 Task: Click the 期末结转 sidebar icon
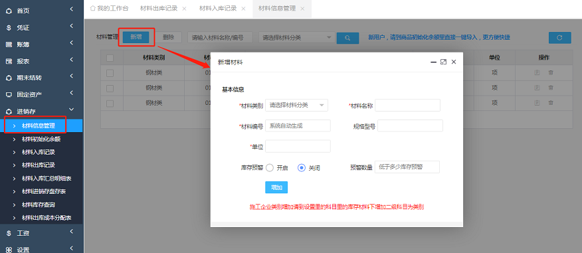pyautogui.click(x=9, y=78)
